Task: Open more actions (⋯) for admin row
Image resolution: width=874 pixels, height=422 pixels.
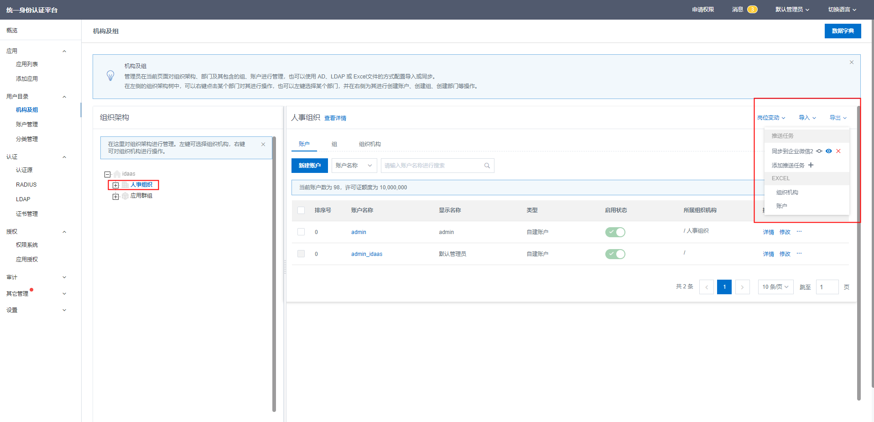Action: pyautogui.click(x=799, y=232)
